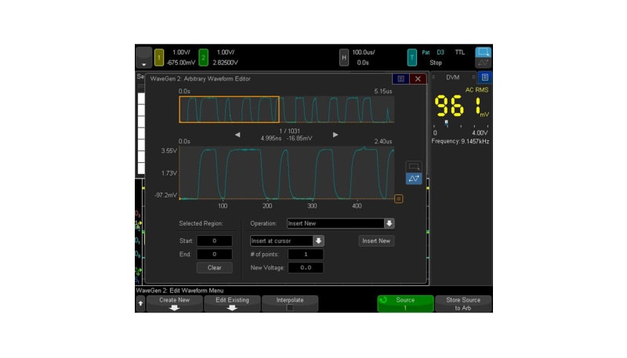This screenshot has height=358, width=627.
Task: Click the AC RMS mode label
Action: (477, 90)
